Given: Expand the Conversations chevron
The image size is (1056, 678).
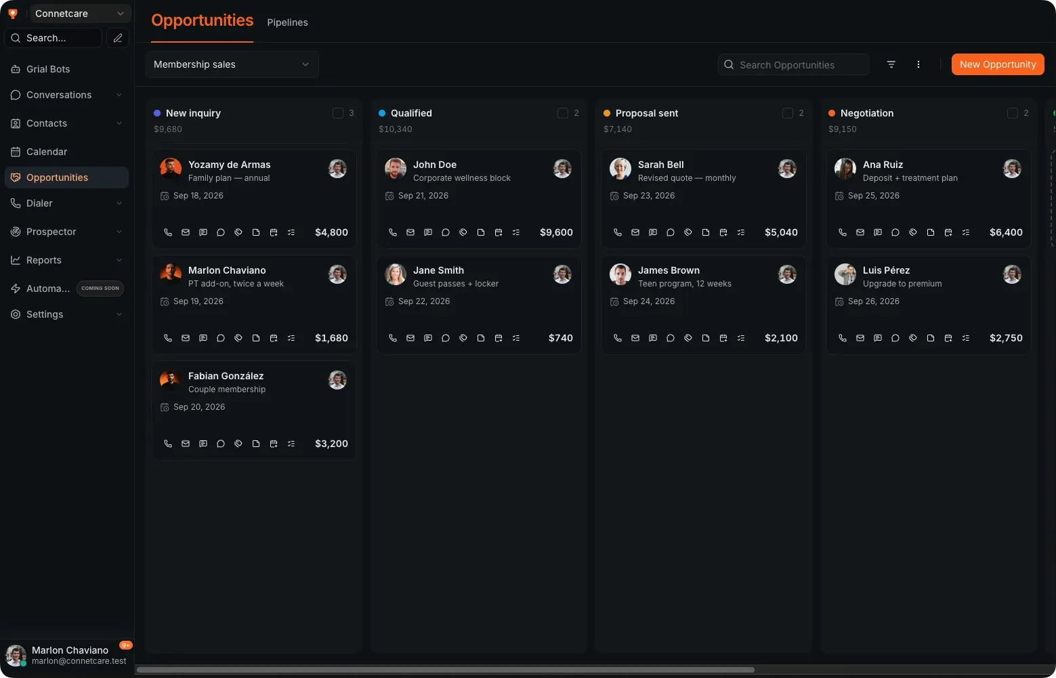Looking at the screenshot, I should 119,95.
